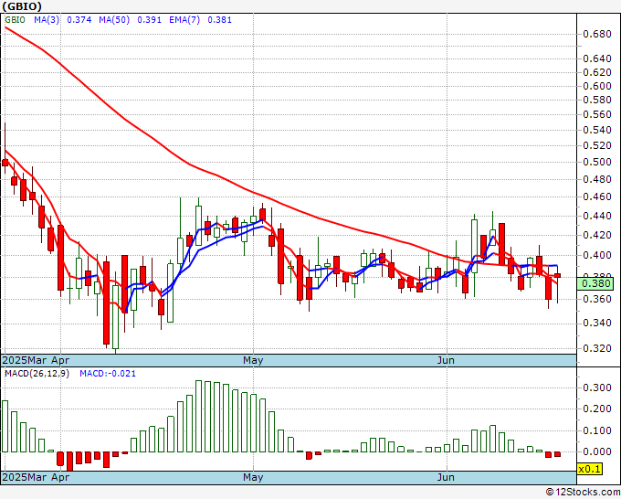
Task: Click the 0.320 price axis label
Action: (x=597, y=348)
